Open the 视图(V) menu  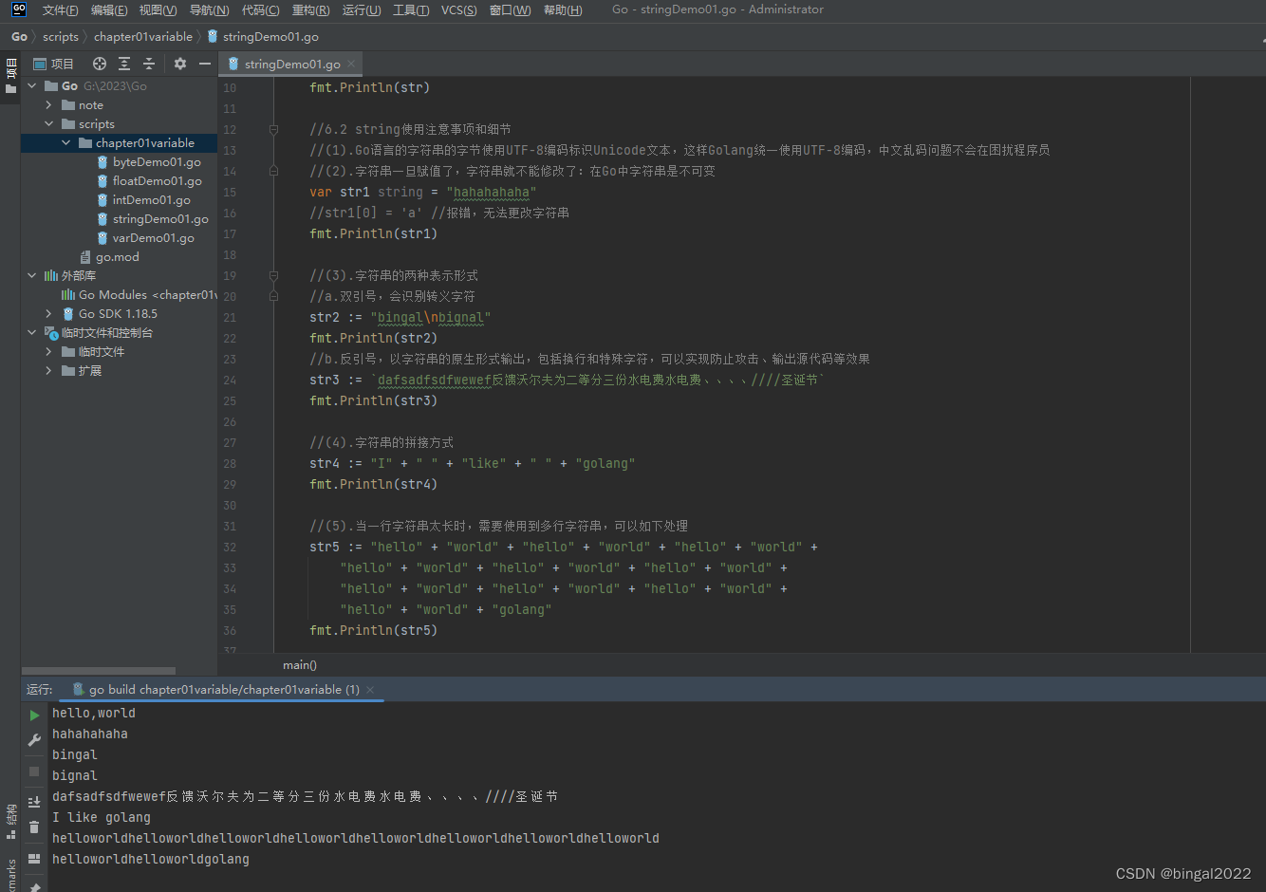pyautogui.click(x=158, y=9)
